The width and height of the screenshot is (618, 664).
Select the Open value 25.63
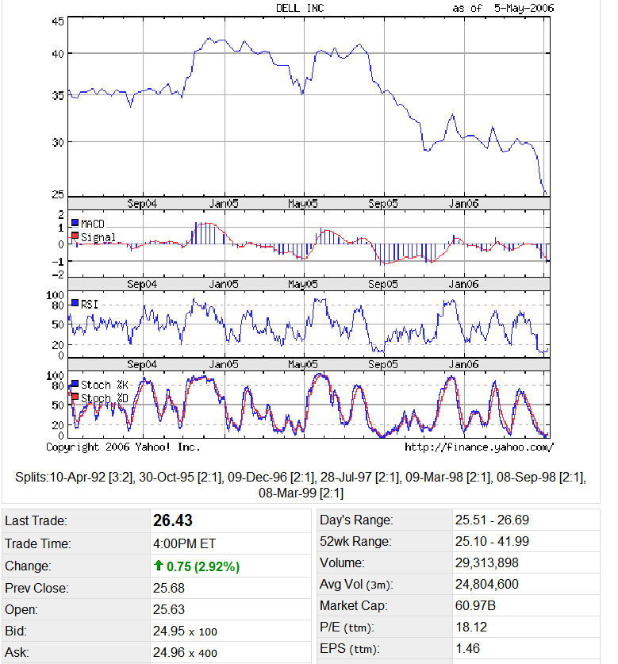169,610
